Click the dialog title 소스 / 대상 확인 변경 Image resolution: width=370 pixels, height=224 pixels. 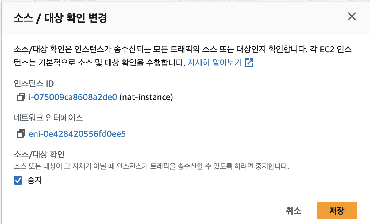[60, 18]
